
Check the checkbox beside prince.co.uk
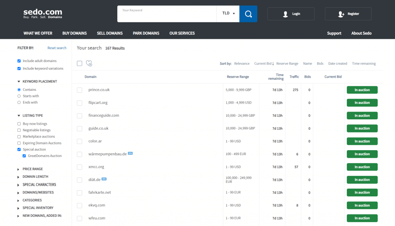click(79, 89)
